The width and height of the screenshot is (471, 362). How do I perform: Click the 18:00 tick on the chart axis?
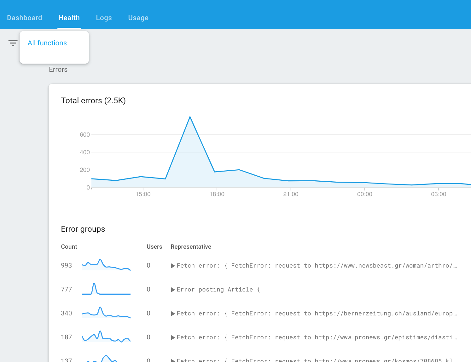[217, 194]
